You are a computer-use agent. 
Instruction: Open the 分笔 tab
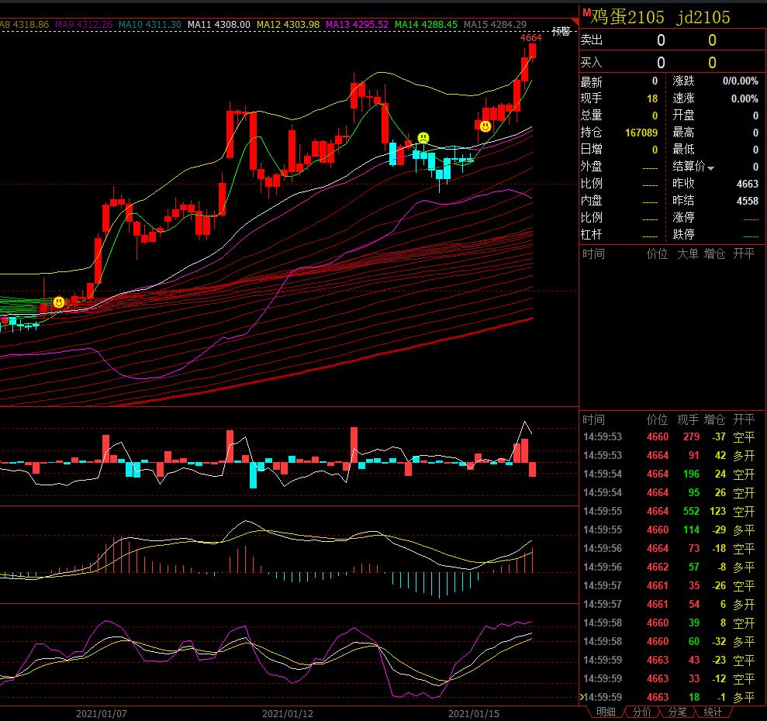(x=677, y=712)
